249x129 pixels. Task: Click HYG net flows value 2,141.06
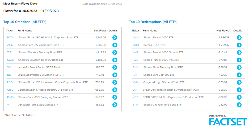tap(100, 38)
